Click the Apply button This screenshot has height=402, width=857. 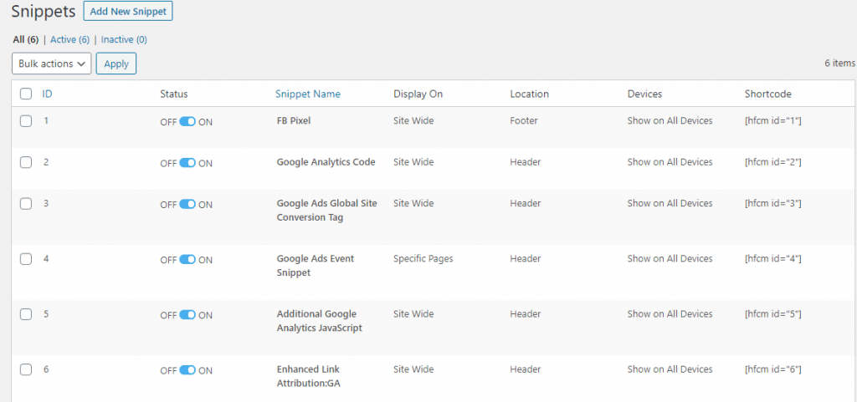tap(116, 64)
